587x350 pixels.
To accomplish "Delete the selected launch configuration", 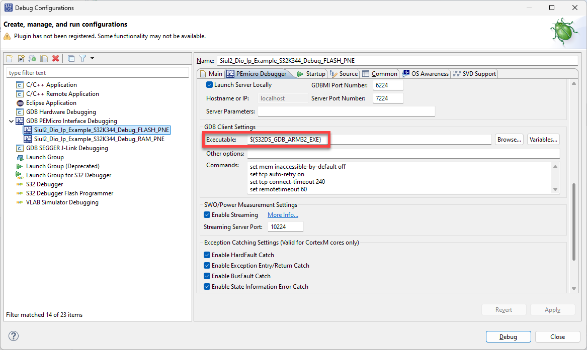I will coord(56,59).
